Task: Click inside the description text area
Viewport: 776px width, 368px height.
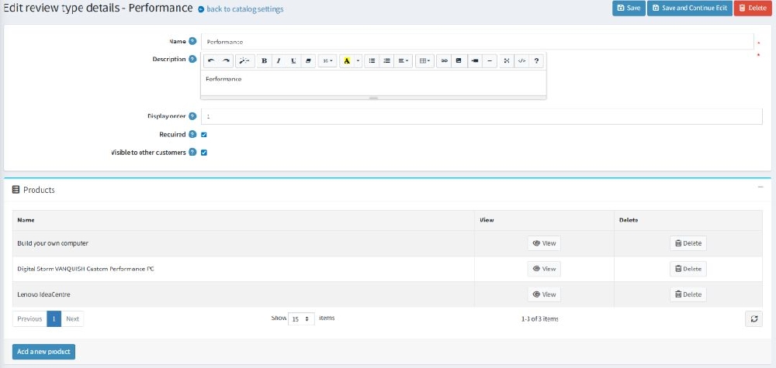Action: tap(373, 82)
